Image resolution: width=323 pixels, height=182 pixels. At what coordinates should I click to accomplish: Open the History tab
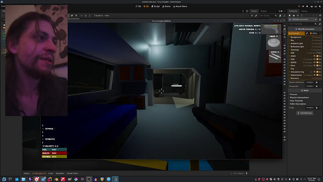[304, 11]
